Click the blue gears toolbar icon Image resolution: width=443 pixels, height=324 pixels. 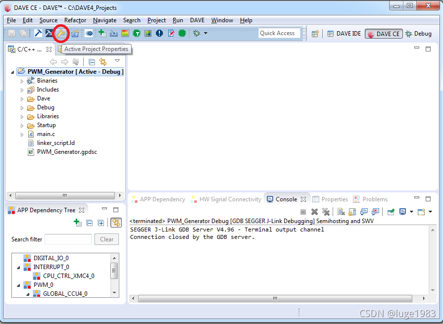pyautogui.click(x=89, y=34)
